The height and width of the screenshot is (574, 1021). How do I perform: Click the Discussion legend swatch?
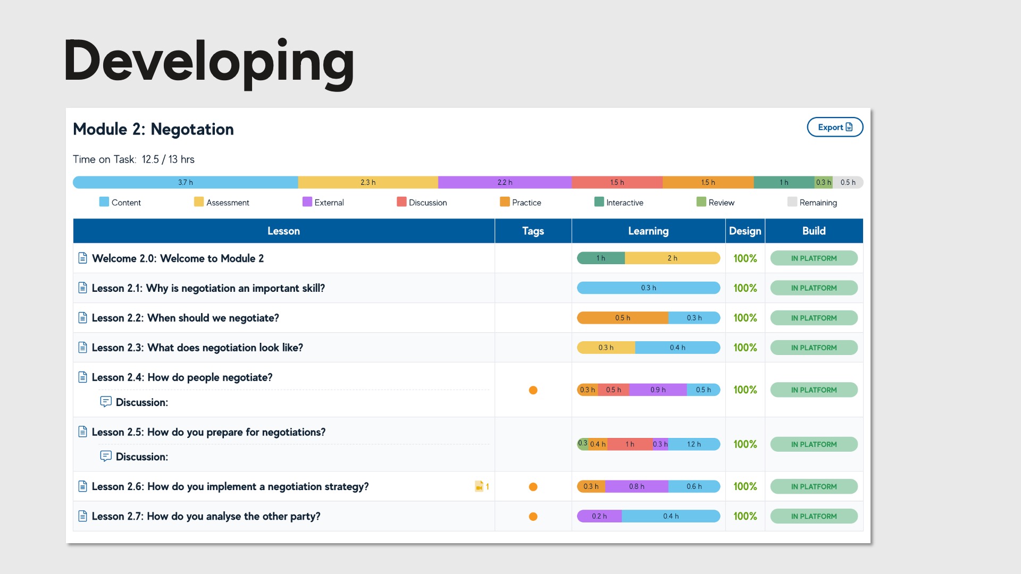pos(401,202)
